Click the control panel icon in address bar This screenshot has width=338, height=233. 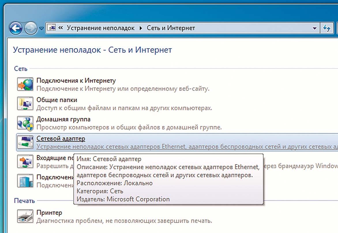[52, 28]
